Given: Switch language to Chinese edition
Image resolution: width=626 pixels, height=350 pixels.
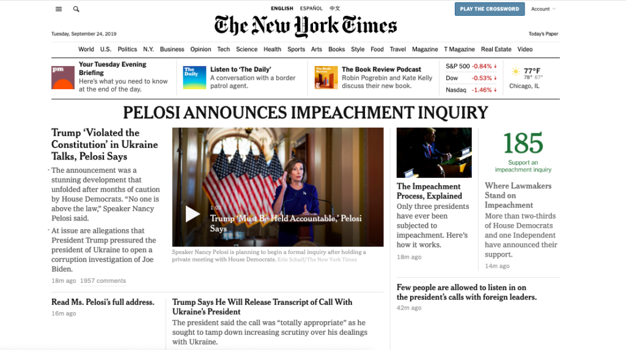Looking at the screenshot, I should pyautogui.click(x=334, y=9).
